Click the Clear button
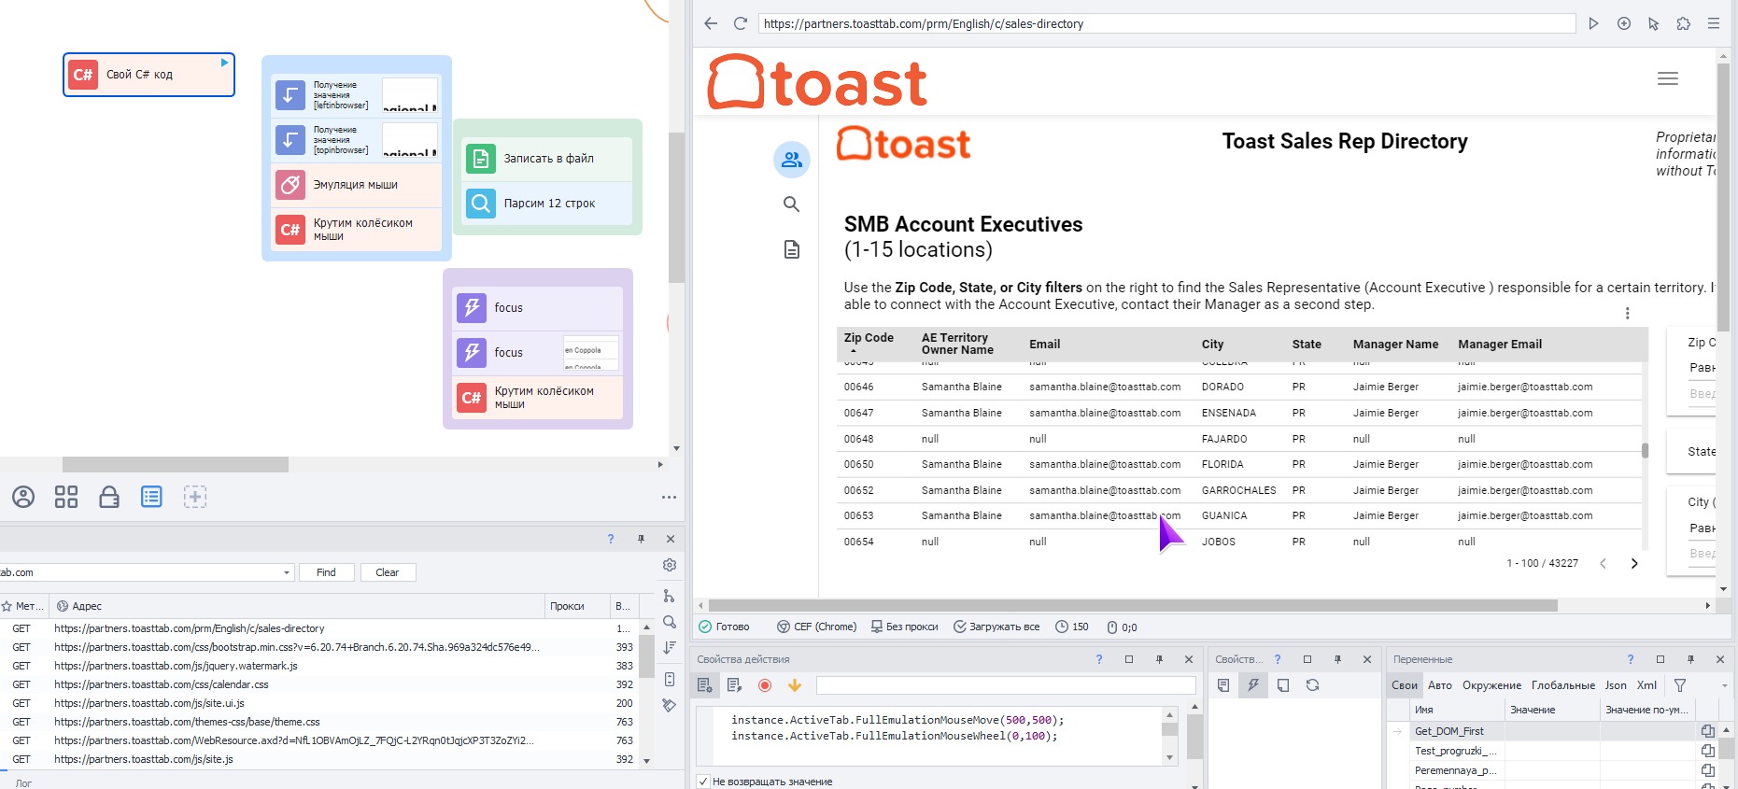 pyautogui.click(x=387, y=572)
